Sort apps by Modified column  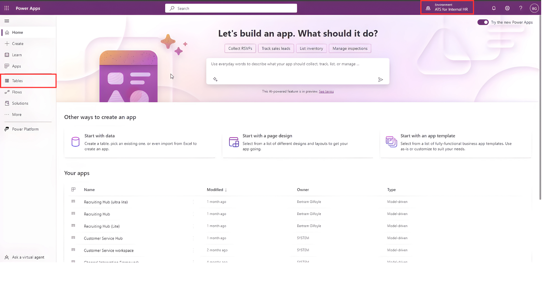(x=217, y=190)
